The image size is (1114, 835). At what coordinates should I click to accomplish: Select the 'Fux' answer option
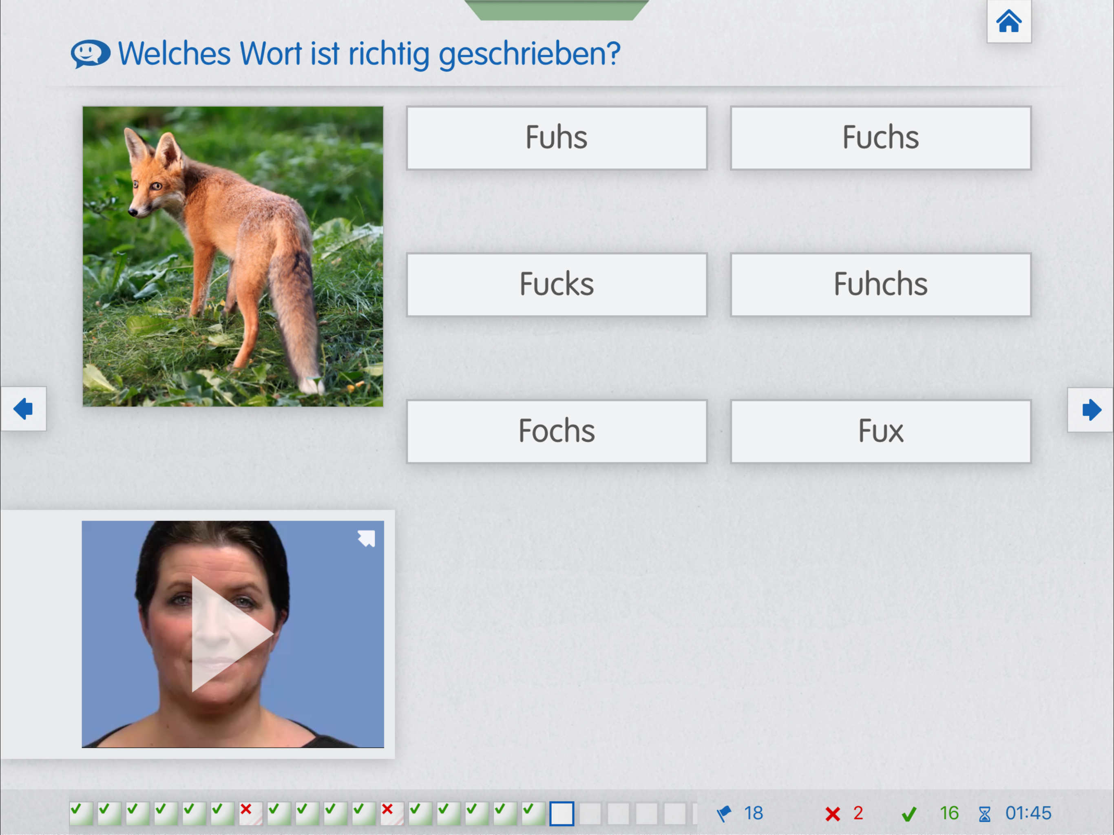point(880,431)
